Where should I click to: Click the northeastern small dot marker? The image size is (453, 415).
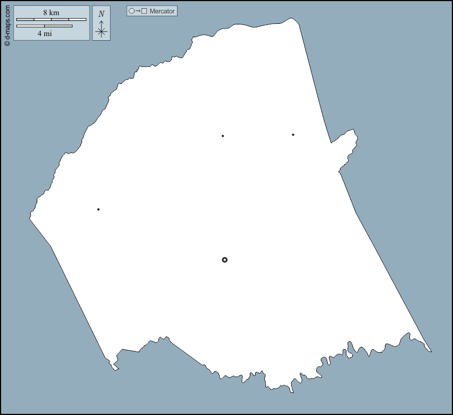pyautogui.click(x=293, y=135)
